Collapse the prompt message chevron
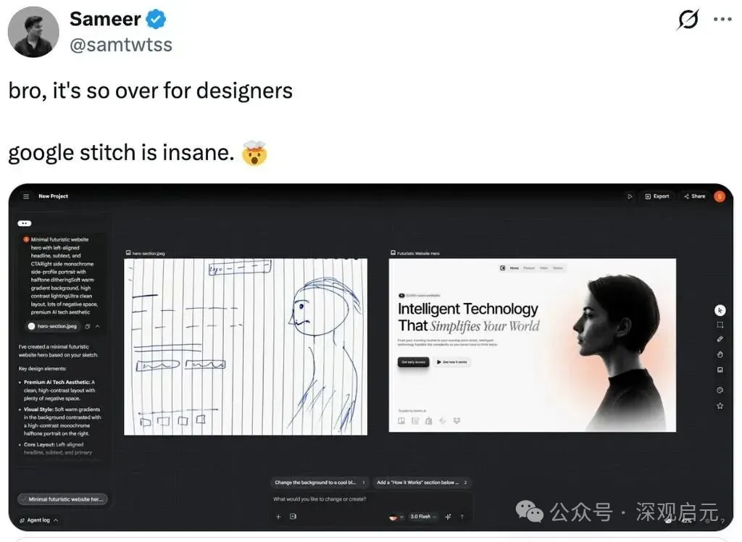This screenshot has height=542, width=742. pyautogui.click(x=97, y=327)
